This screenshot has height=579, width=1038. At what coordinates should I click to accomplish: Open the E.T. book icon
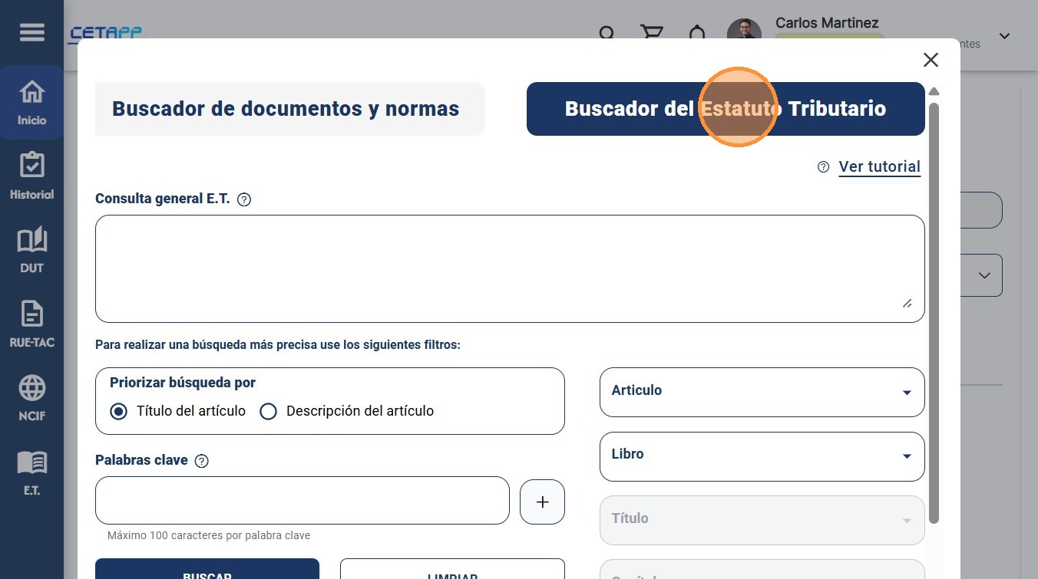31,472
